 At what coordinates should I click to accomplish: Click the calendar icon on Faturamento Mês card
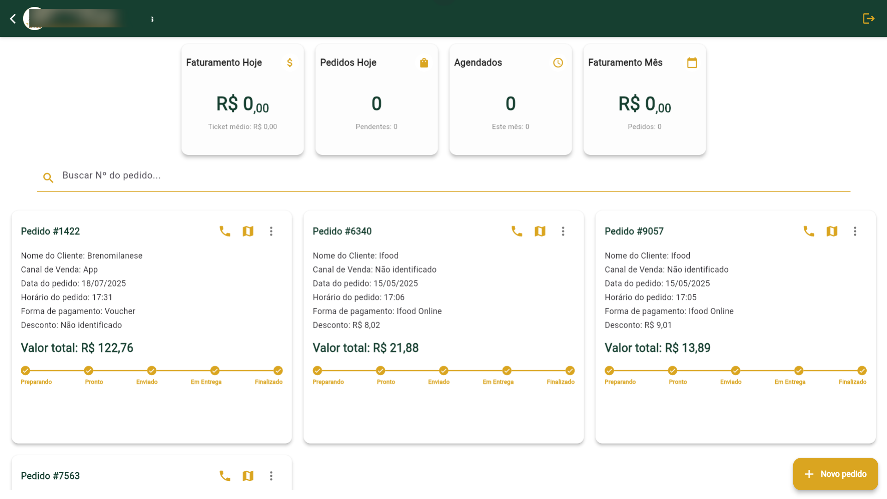[692, 62]
